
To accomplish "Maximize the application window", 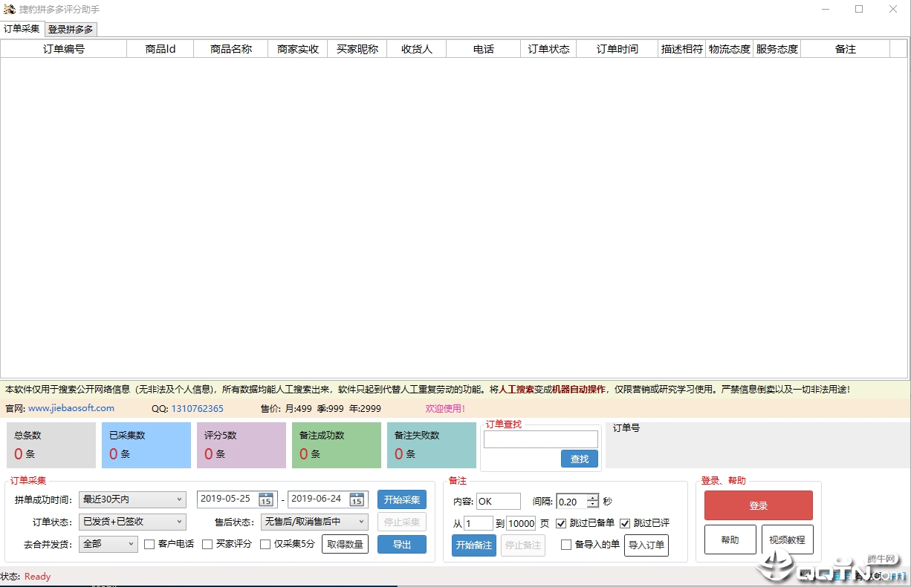I will 859,10.
